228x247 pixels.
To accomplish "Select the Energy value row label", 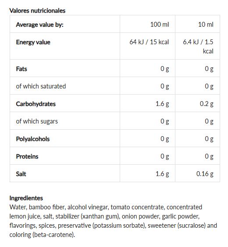I will [33, 42].
